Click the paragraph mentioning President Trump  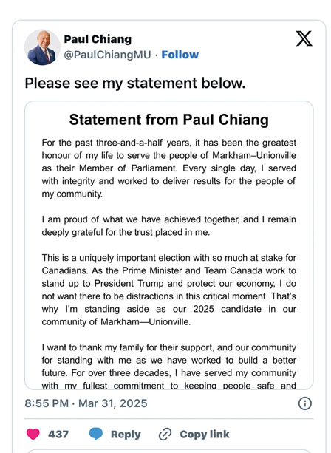(169, 290)
